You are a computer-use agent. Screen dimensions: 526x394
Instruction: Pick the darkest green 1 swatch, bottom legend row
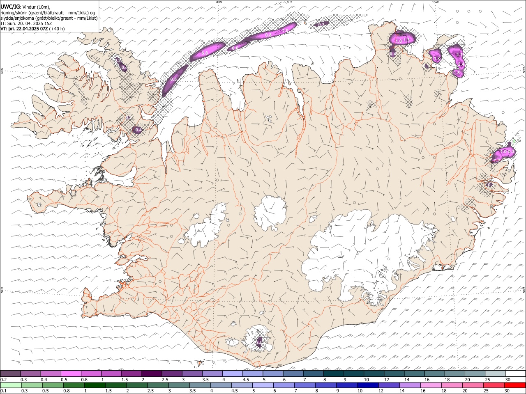(95, 385)
